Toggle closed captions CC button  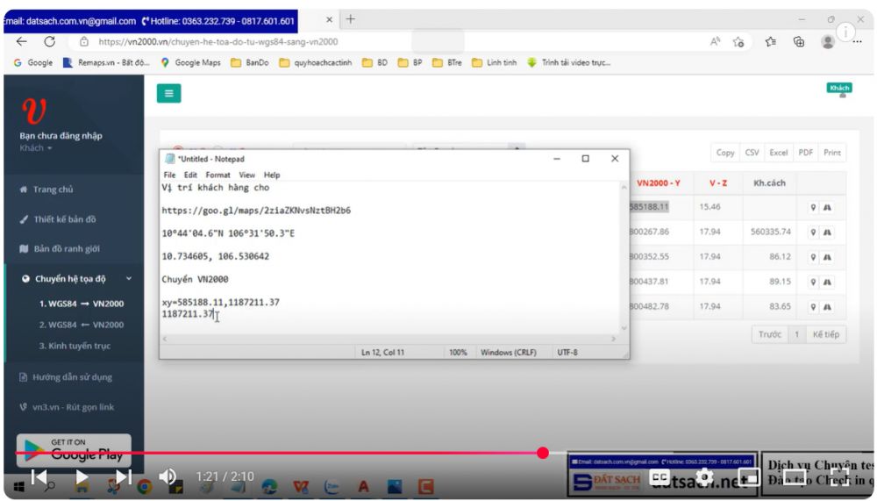pyautogui.click(x=660, y=476)
